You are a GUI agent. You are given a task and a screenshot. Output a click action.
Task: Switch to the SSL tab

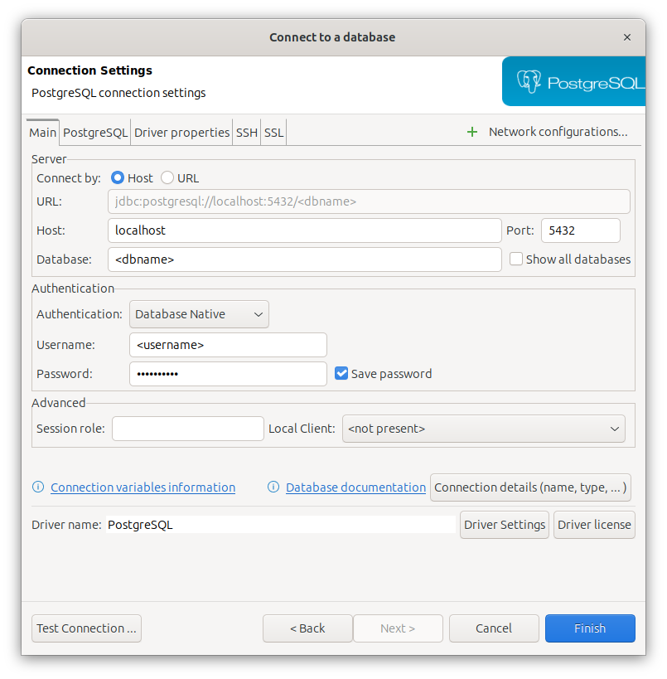click(273, 132)
